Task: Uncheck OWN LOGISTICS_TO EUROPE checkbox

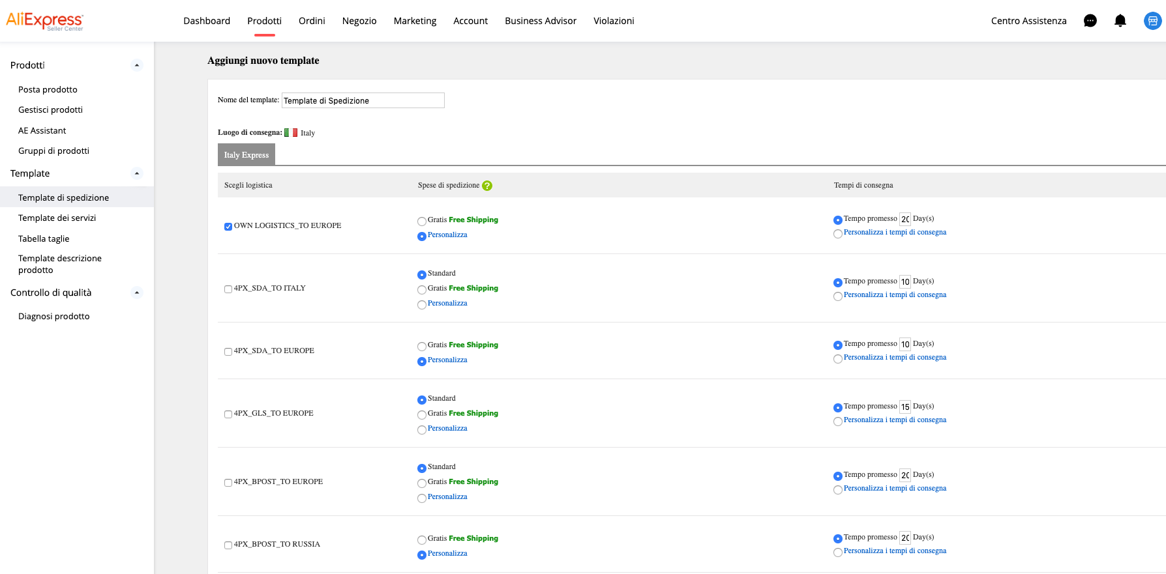Action: pyautogui.click(x=228, y=227)
